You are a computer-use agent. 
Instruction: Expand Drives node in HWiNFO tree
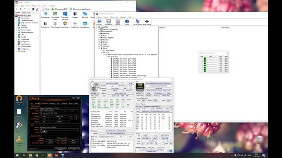tap(99, 42)
